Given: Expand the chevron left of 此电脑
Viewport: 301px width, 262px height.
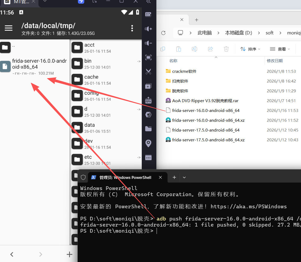Looking at the screenshot, I should (191, 33).
